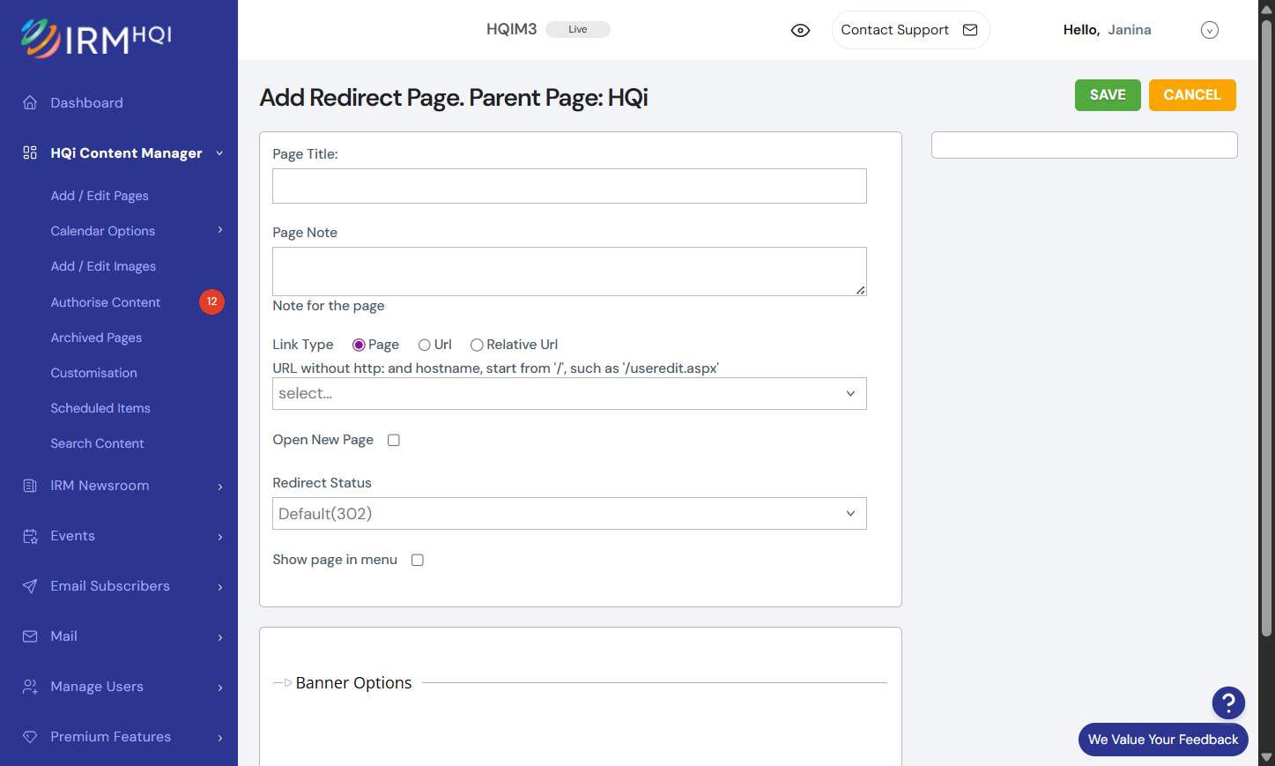This screenshot has width=1275, height=766.
Task: Select the Relative Url radio option
Action: coord(477,345)
